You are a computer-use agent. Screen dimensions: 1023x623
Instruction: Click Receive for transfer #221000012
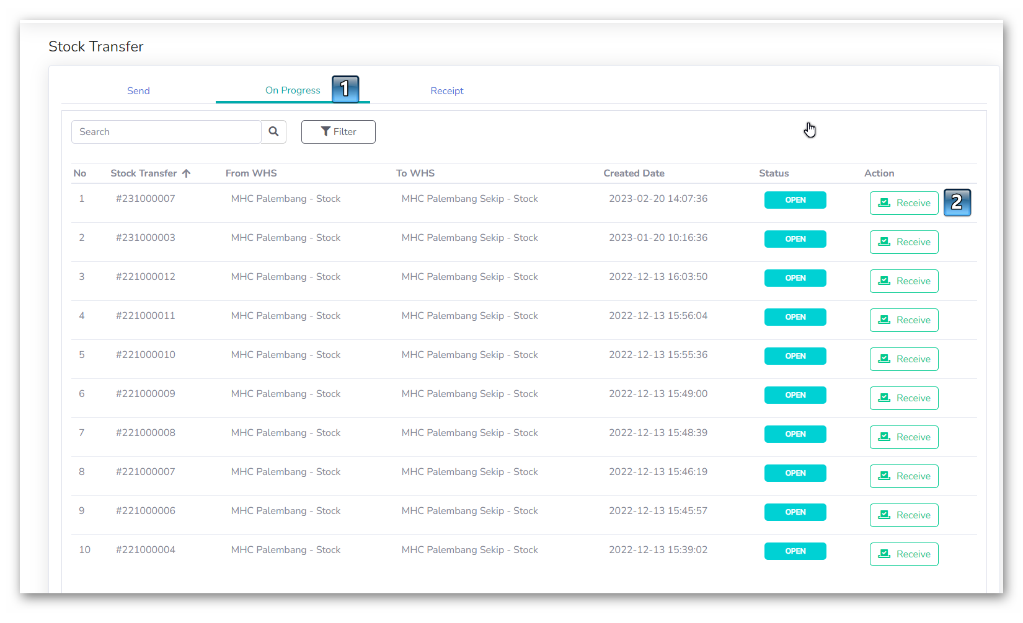pyautogui.click(x=903, y=281)
